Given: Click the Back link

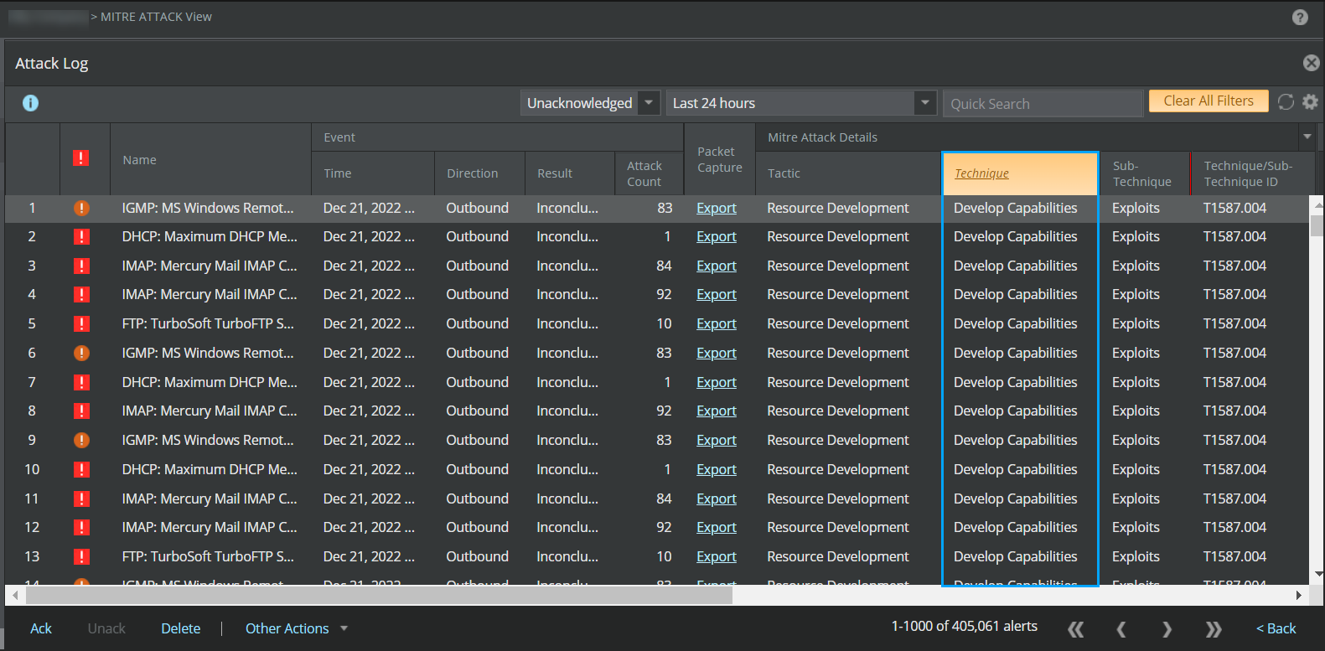Looking at the screenshot, I should pos(1276,628).
